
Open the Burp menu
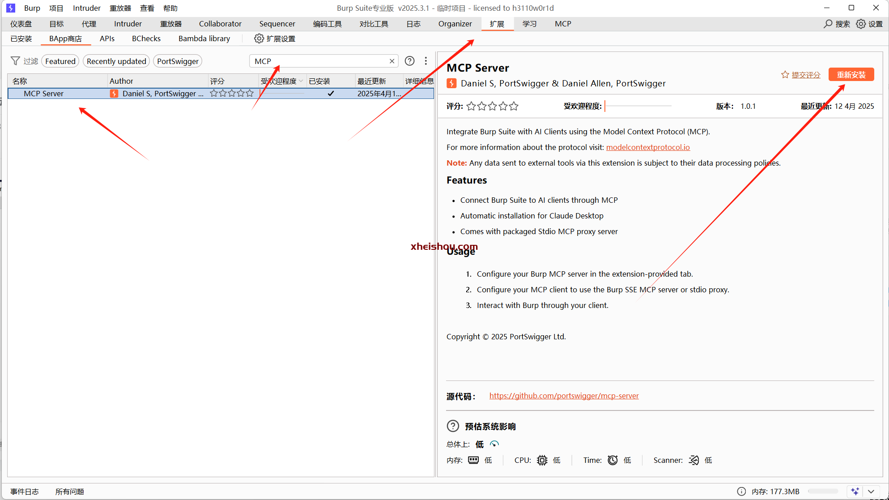tap(32, 8)
